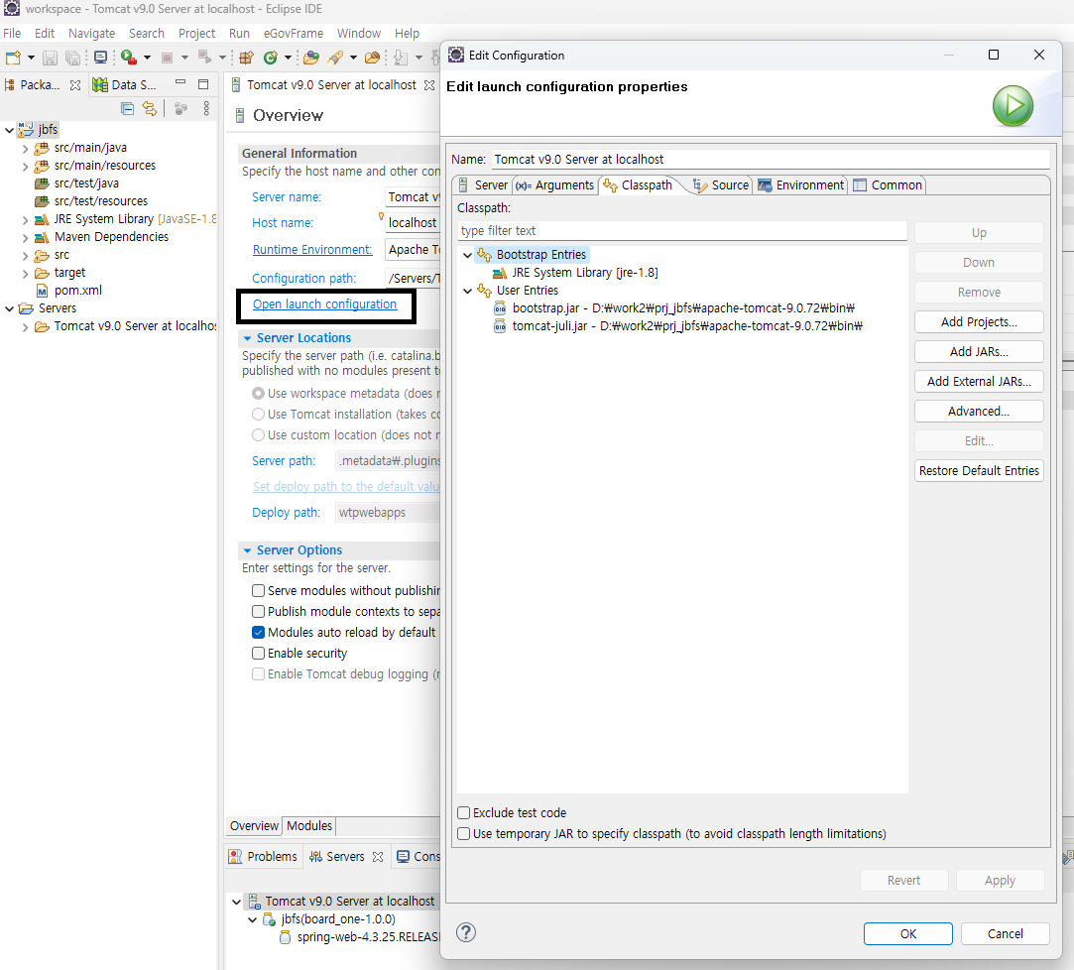Viewport: 1074px width, 970px height.
Task: Open dropdown arrow next to New wizard icon
Action: coord(31,58)
